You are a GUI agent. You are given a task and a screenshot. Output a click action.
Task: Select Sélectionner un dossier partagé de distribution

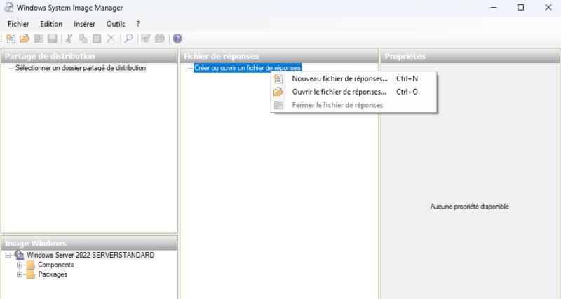click(x=81, y=68)
